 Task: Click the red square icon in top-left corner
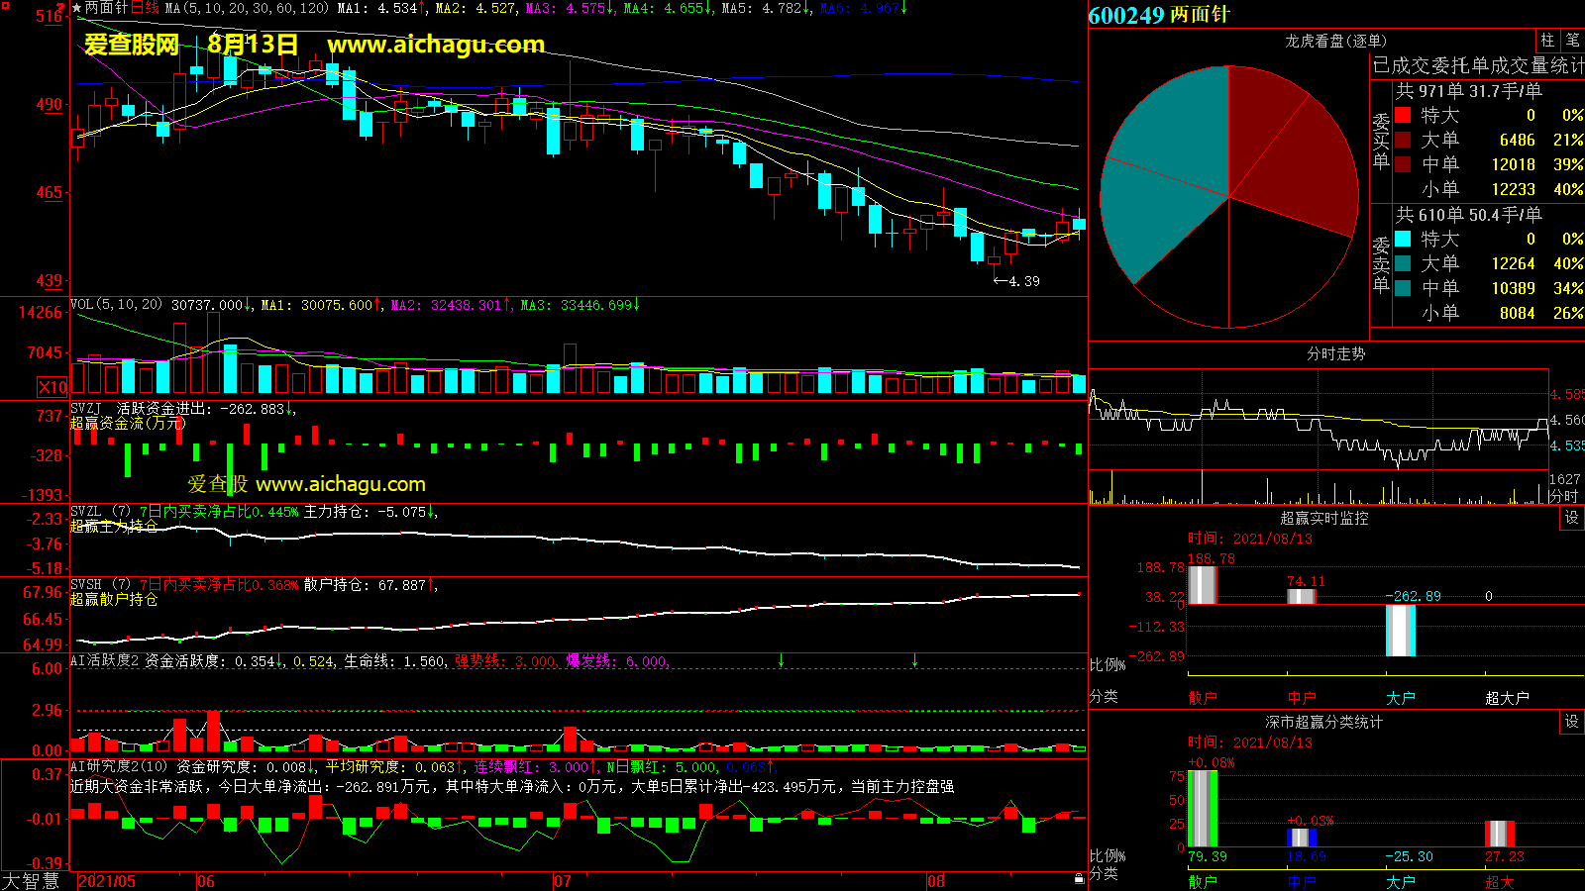(6, 6)
